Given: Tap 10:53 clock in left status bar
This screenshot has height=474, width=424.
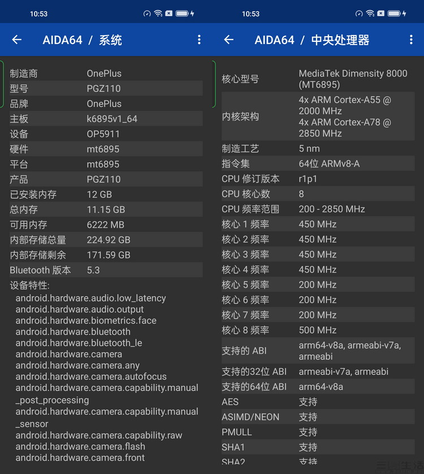Looking at the screenshot, I should click(38, 14).
